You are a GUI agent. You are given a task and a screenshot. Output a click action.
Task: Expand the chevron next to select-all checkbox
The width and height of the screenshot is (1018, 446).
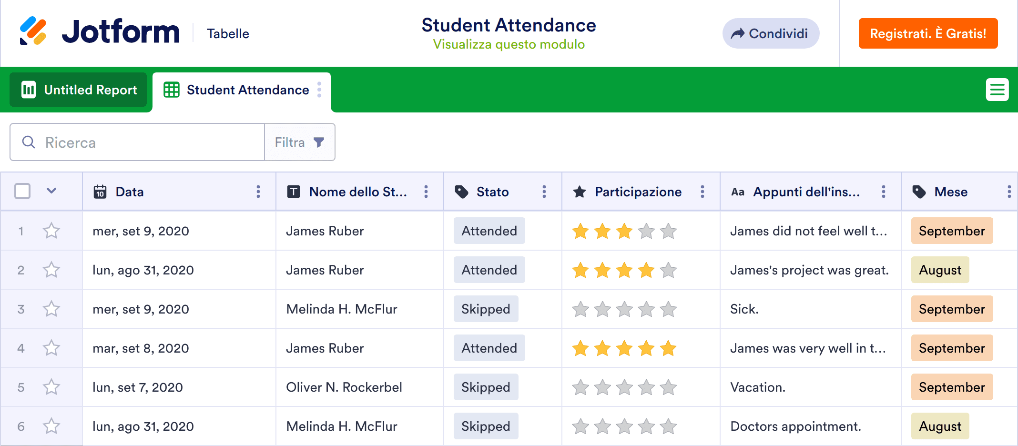[51, 191]
